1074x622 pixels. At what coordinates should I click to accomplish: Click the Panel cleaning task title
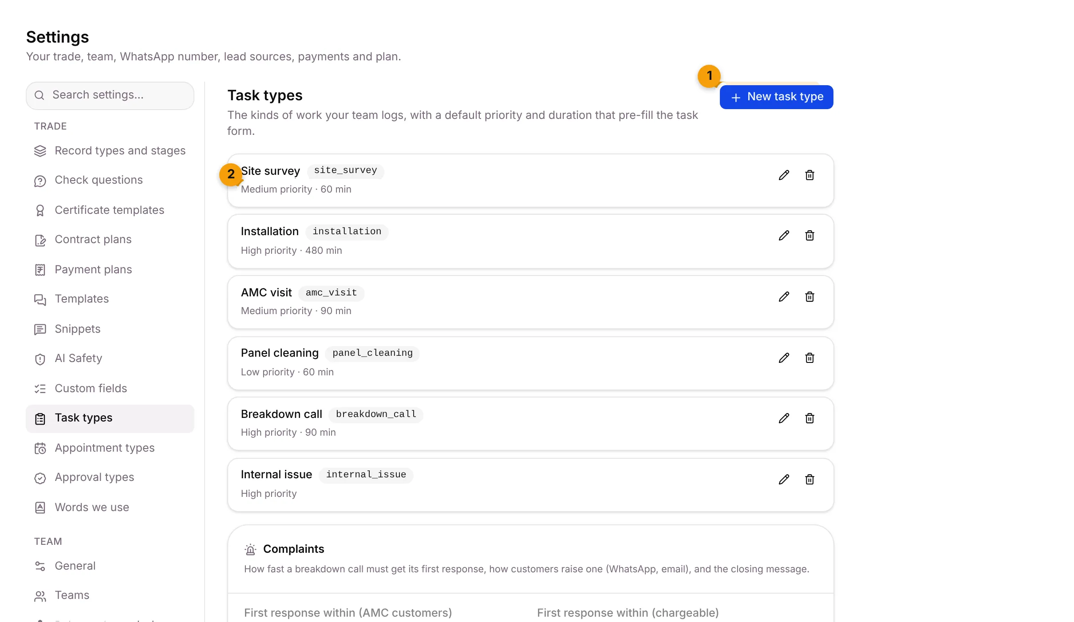click(280, 353)
